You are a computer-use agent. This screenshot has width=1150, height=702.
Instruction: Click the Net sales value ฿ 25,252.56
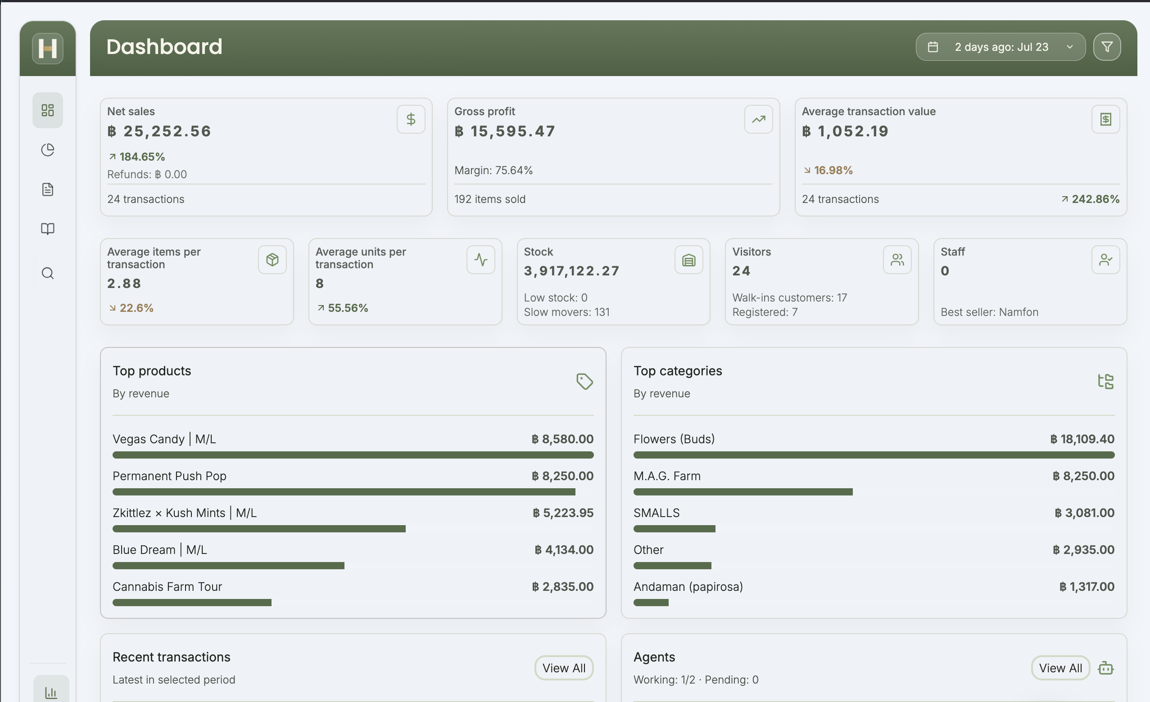click(159, 131)
